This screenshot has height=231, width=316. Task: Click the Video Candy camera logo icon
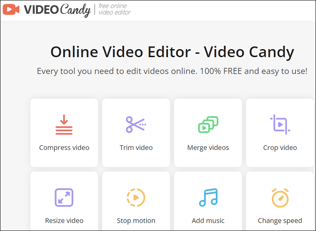coord(11,9)
